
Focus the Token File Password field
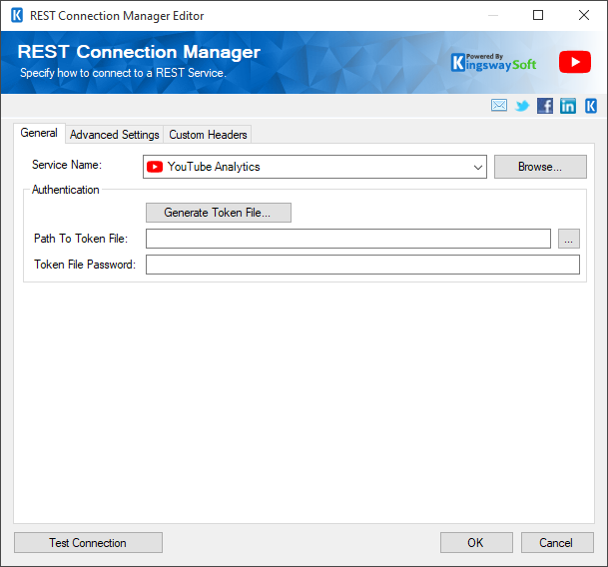click(x=362, y=265)
